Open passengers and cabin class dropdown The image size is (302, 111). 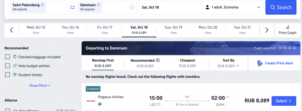point(233,7)
